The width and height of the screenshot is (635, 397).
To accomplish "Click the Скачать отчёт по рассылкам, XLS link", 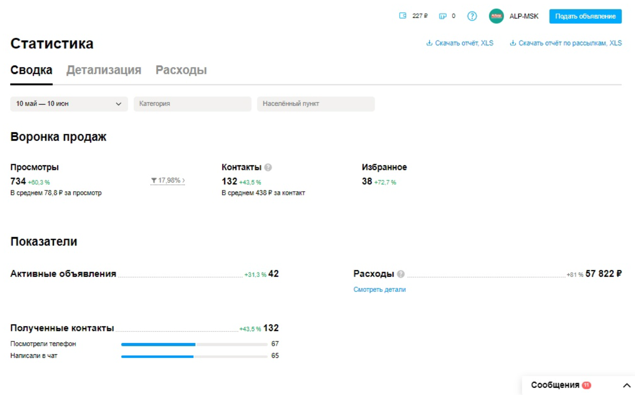I will click(x=570, y=43).
